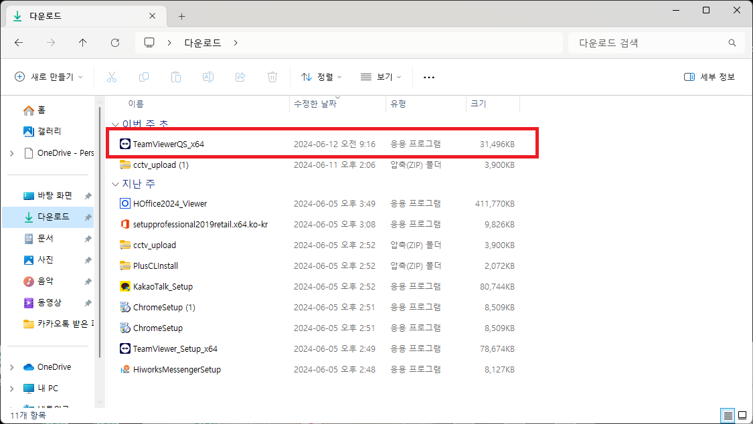Open the 정렬 sort dropdown
The image size is (753, 424).
pyautogui.click(x=321, y=77)
